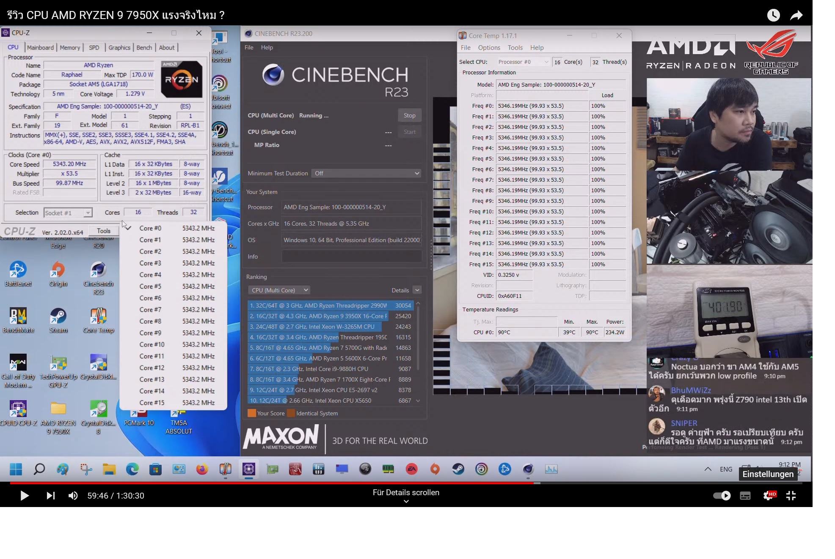Switch to the Mainboard tab in CPU-Z
835x559 pixels.
click(41, 48)
